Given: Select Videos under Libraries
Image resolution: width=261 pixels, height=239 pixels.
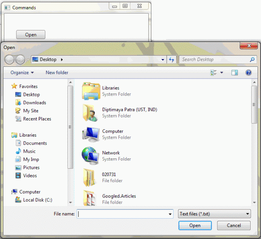Looking at the screenshot, I should point(30,176).
